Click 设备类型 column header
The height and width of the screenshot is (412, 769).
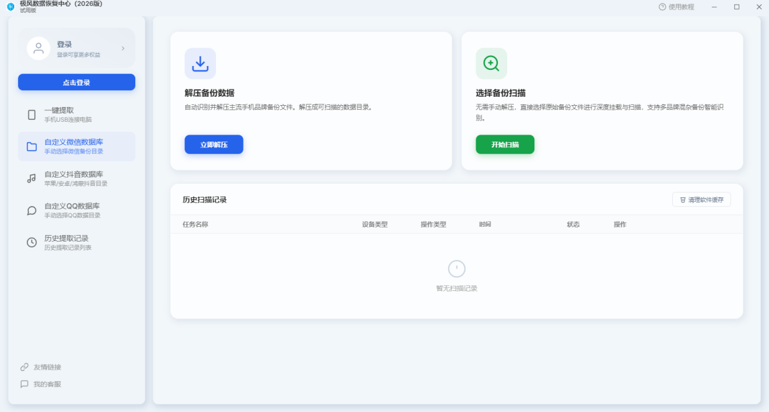point(375,225)
